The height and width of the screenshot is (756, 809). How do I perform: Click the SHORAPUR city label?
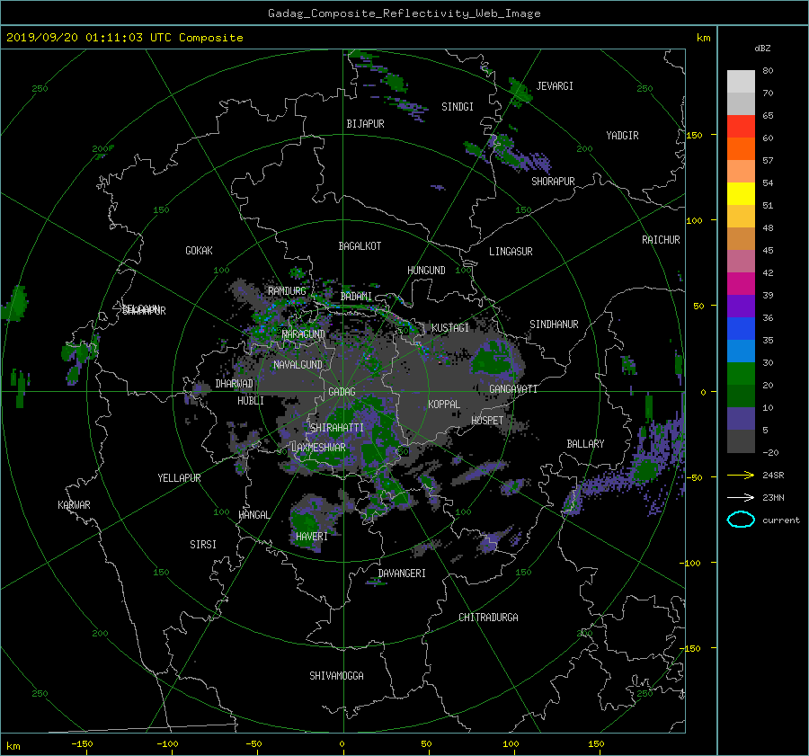553,182
